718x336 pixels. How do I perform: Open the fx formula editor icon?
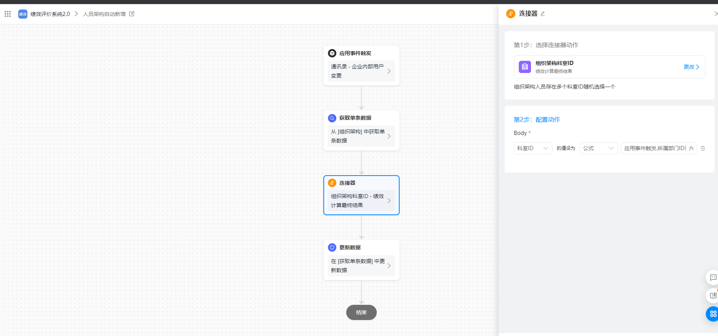click(691, 148)
